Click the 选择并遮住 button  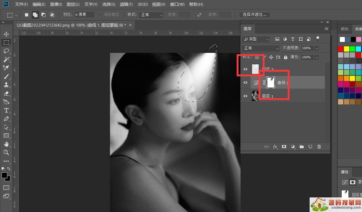pos(254,15)
